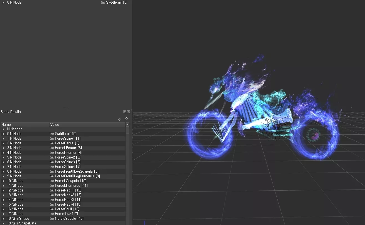
Task: Select the HorseFrontRLegHumerus [9] value
Action: tap(77, 176)
